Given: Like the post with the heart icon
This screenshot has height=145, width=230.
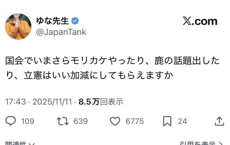Looking at the screenshot, I should pos(115,121).
